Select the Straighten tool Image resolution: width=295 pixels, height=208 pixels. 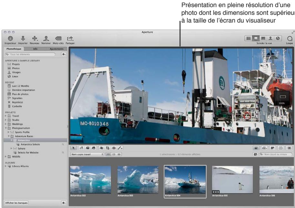point(101,148)
